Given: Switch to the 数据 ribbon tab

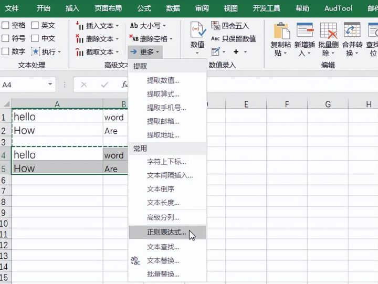Looking at the screenshot, I should point(173,8).
